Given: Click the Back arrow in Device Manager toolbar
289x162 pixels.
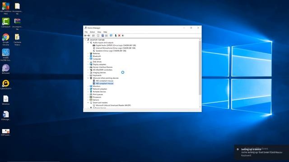Looking at the screenshot, I should click(x=85, y=36).
